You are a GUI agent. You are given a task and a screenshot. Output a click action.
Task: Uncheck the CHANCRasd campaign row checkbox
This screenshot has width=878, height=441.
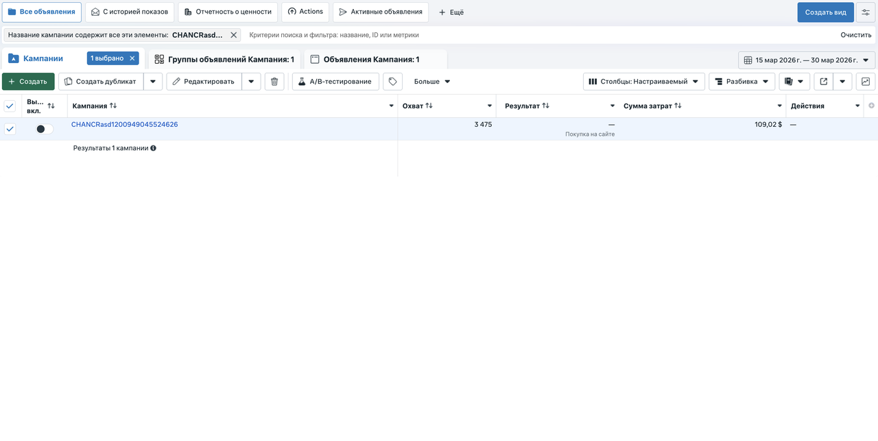click(x=10, y=129)
